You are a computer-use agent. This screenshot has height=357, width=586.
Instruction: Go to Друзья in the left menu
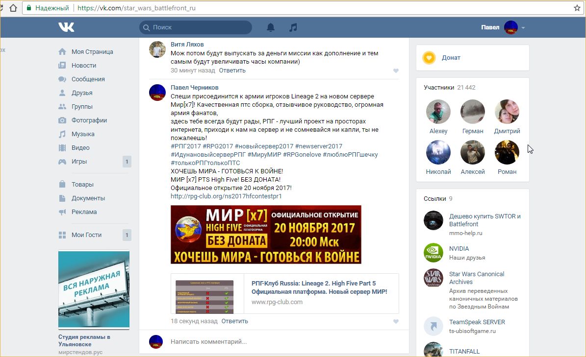pos(82,93)
